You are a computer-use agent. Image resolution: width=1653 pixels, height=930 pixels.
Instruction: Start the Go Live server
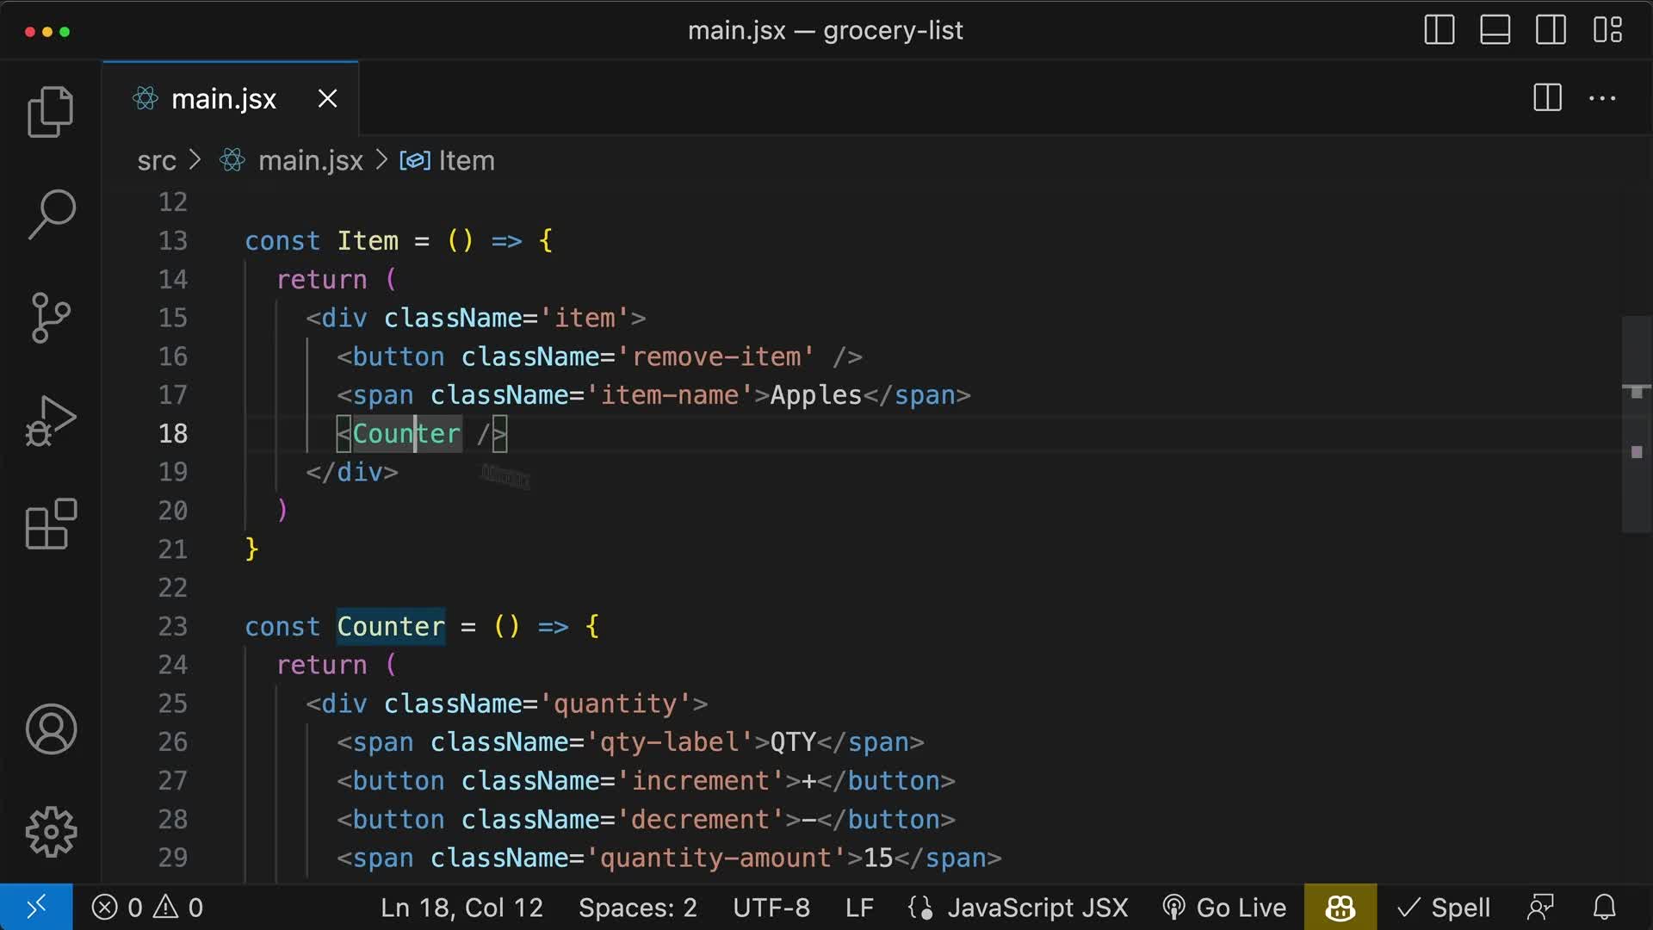1224,907
